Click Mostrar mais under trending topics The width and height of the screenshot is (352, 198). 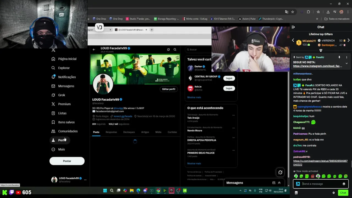click(x=194, y=163)
